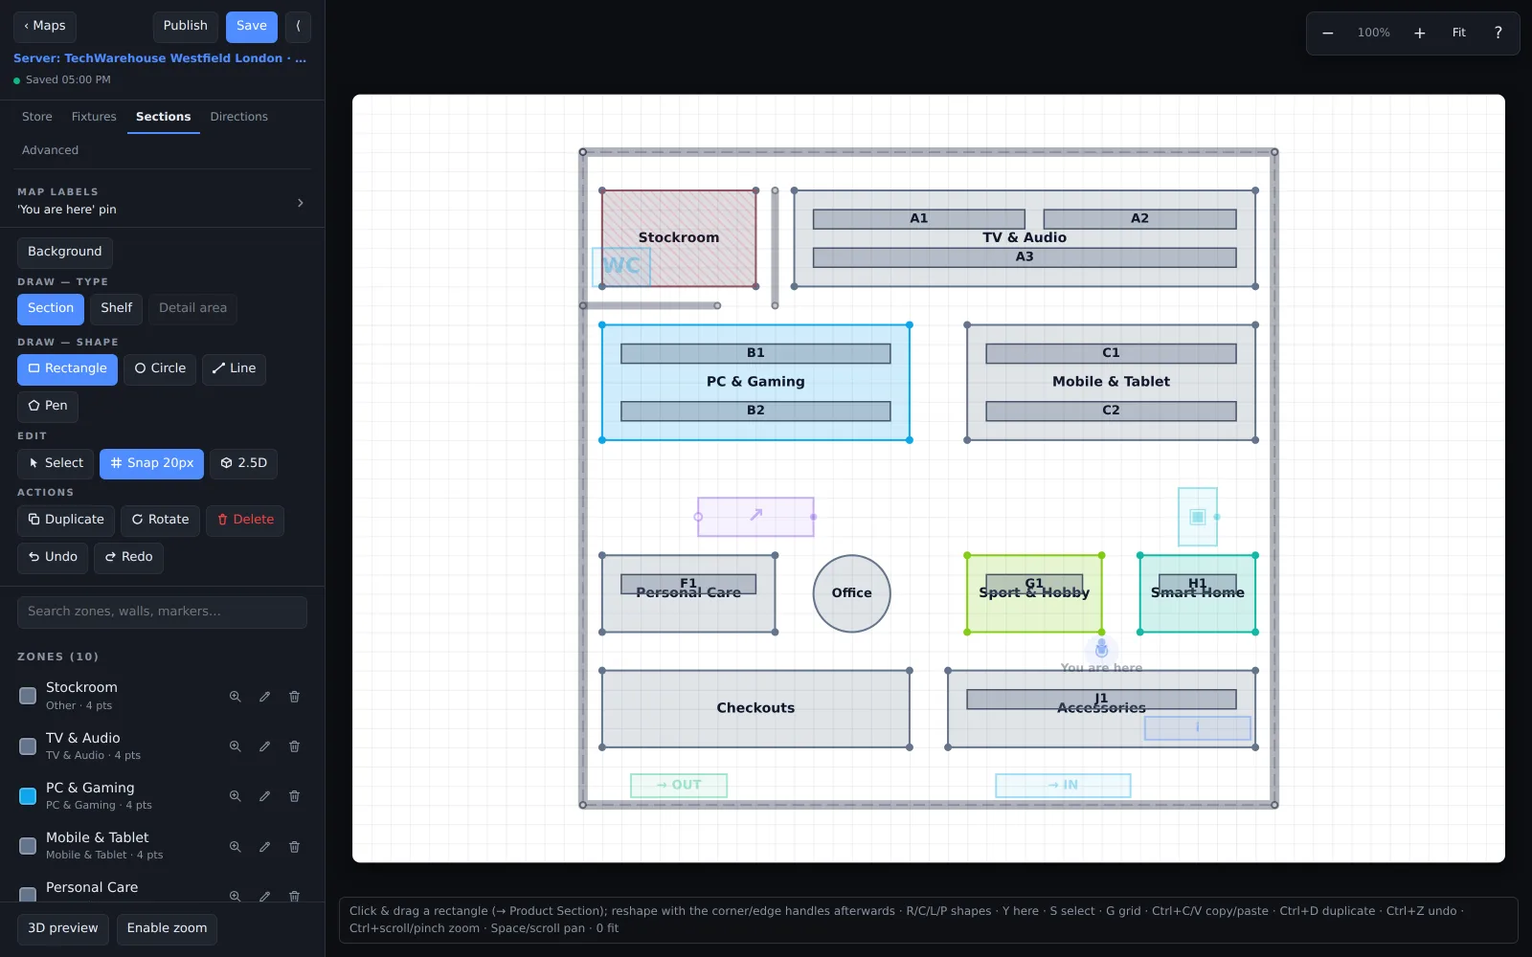The image size is (1532, 957).
Task: Select shelf C1 in Mobile & Tablet
Action: pyautogui.click(x=1111, y=354)
